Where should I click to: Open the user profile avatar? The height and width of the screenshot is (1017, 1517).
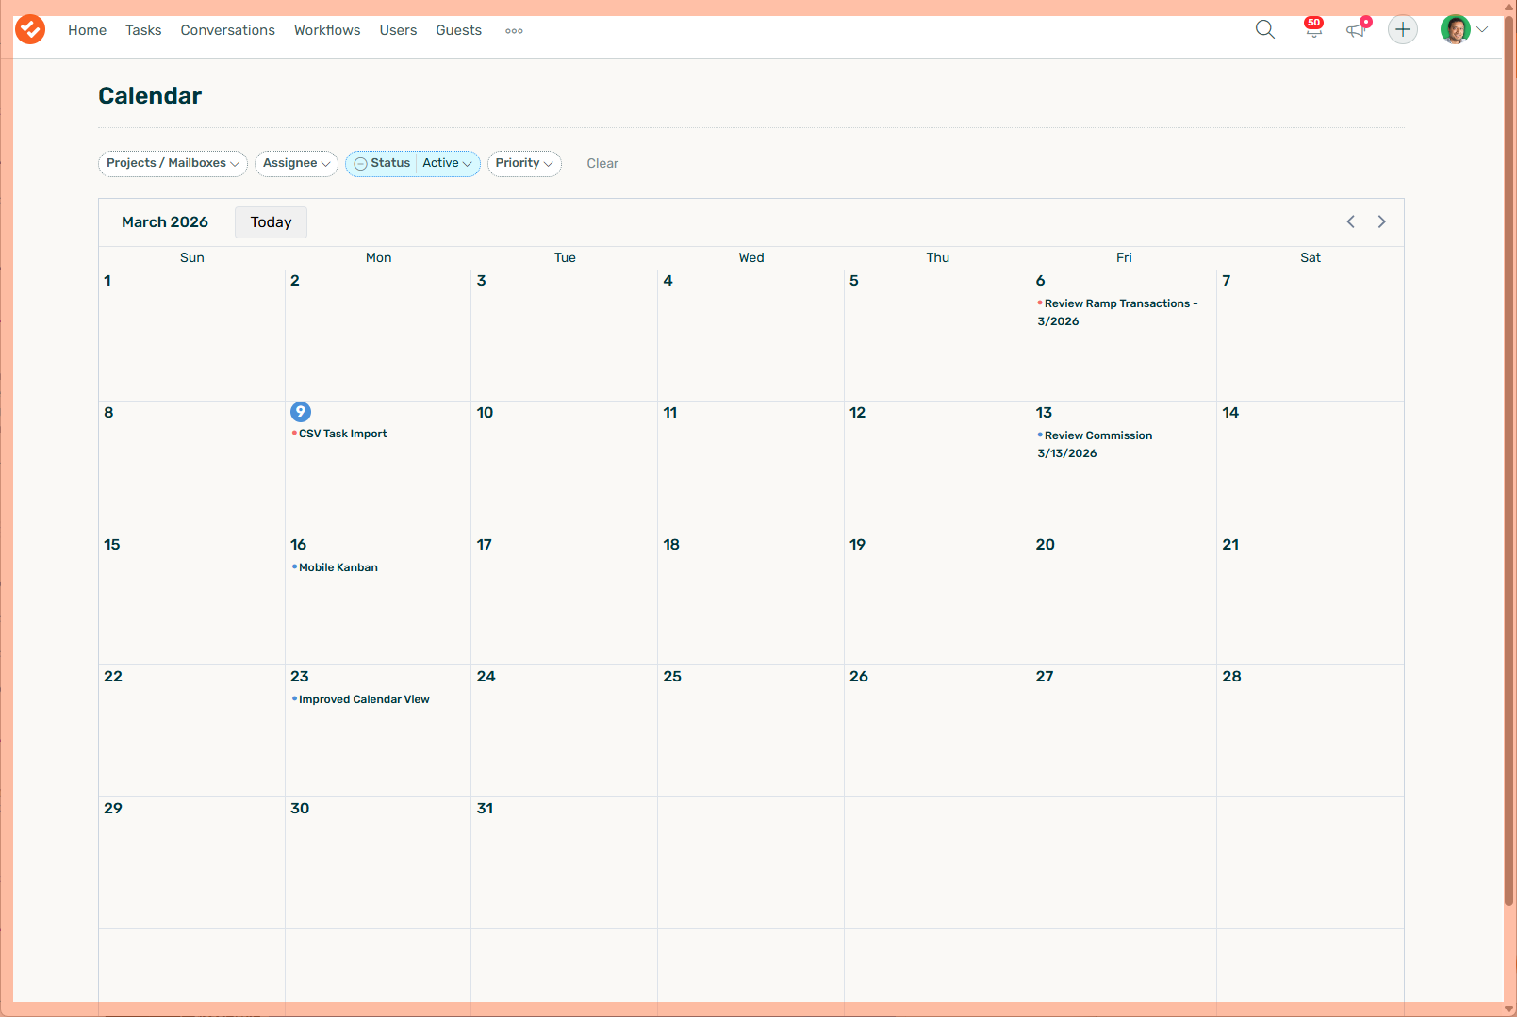click(x=1455, y=30)
